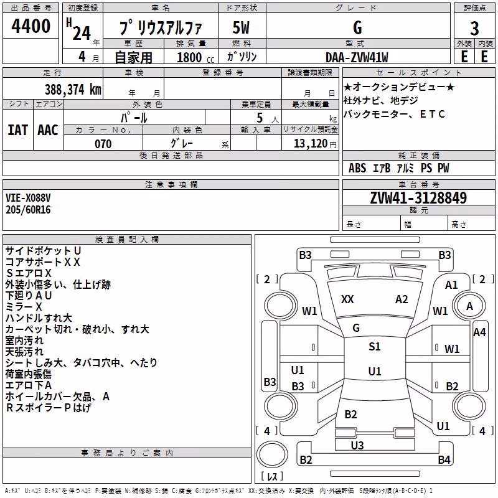Viewport: 498px width, 498px height.
Task: Click air conditioner type AAC
Action: tap(48, 130)
